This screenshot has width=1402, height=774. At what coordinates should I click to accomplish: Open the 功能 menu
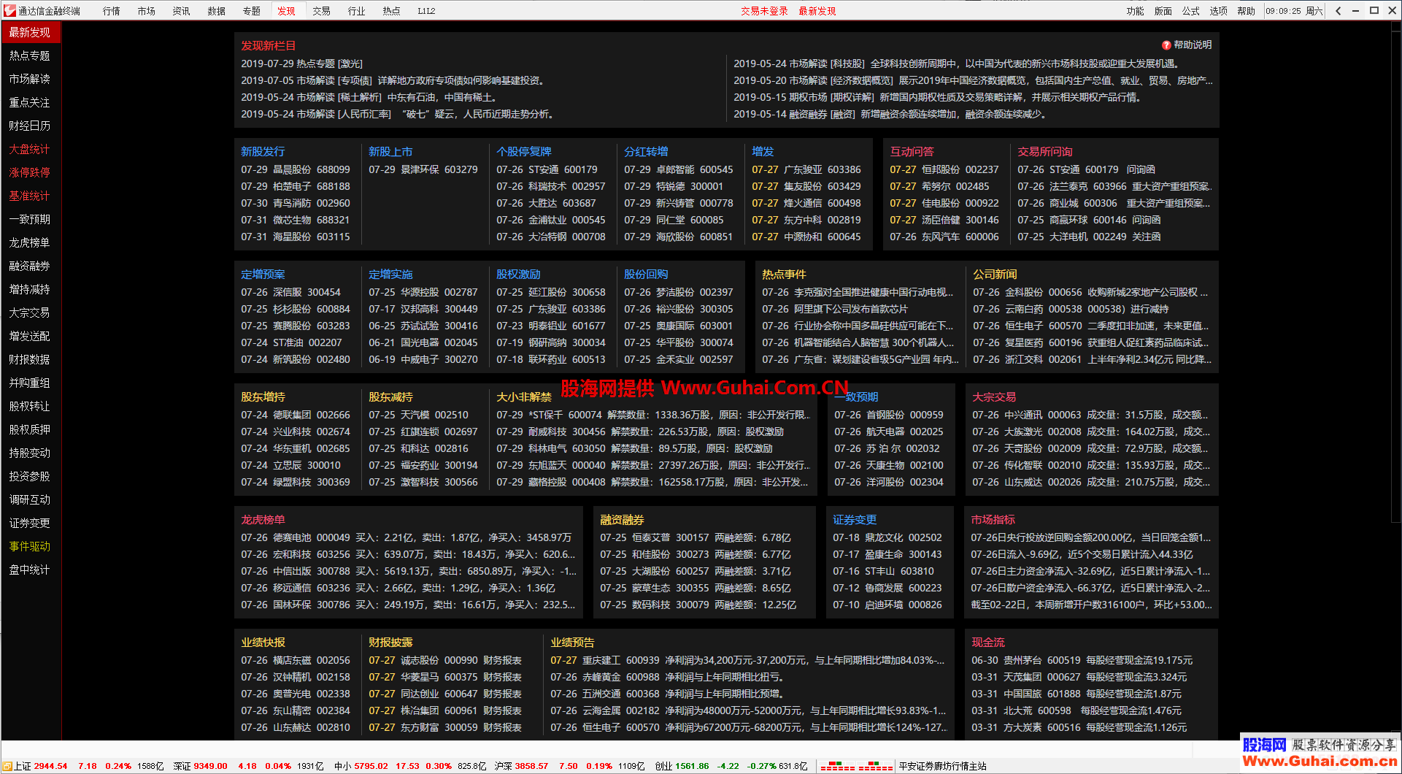pos(1136,11)
